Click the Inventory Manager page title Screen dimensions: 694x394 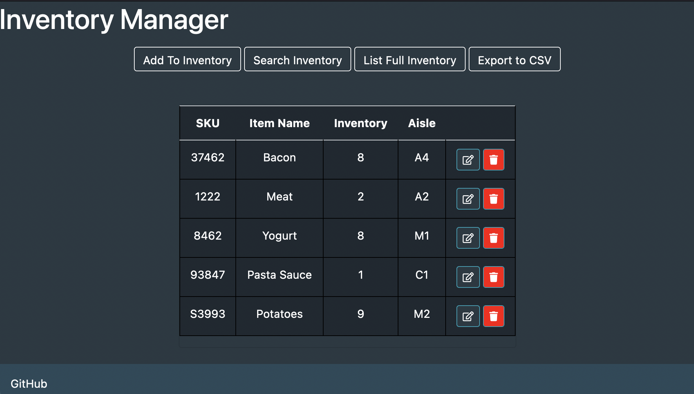pos(114,19)
